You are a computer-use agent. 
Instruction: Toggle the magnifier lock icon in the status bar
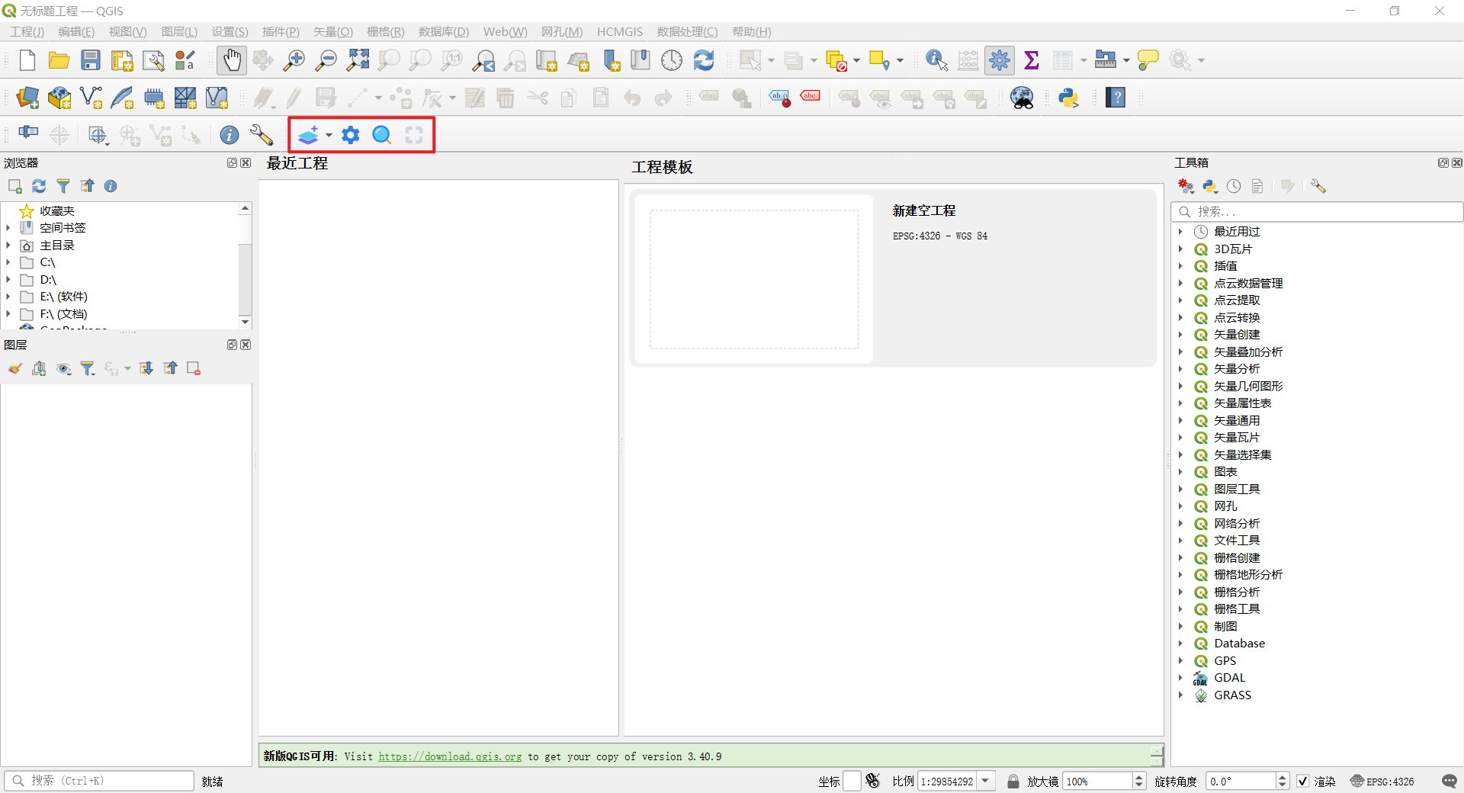(1013, 781)
